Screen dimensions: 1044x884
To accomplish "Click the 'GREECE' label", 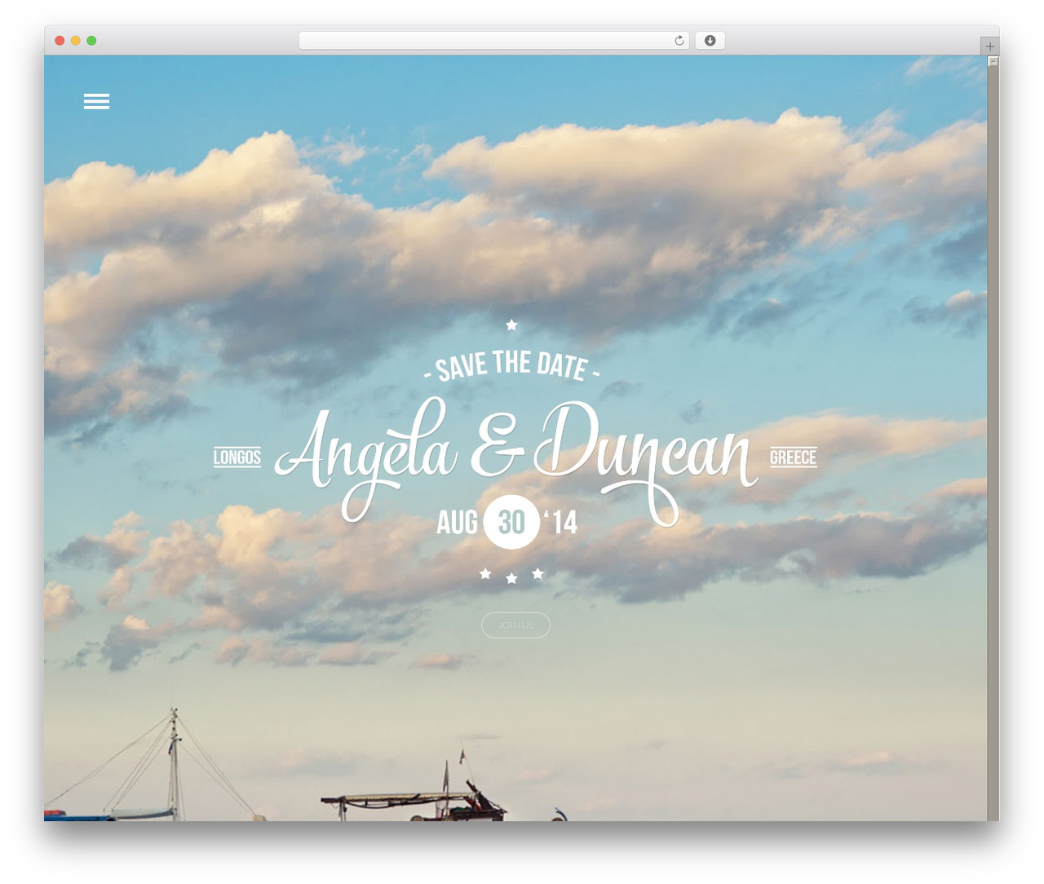I will (794, 457).
